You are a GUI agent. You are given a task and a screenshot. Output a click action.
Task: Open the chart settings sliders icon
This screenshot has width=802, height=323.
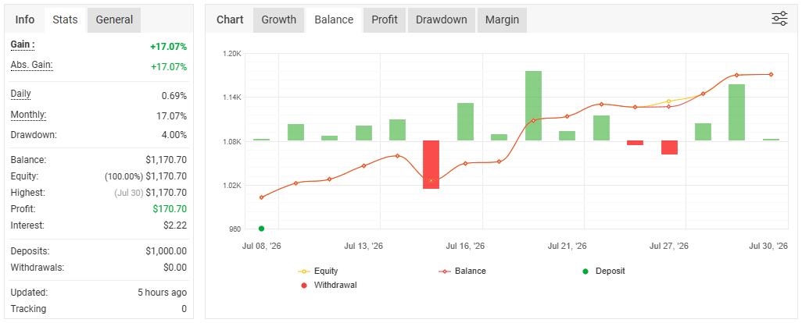click(779, 19)
